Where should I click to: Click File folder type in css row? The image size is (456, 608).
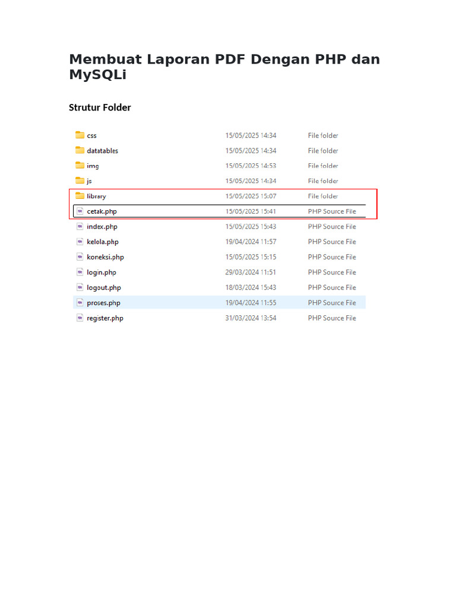tap(323, 135)
